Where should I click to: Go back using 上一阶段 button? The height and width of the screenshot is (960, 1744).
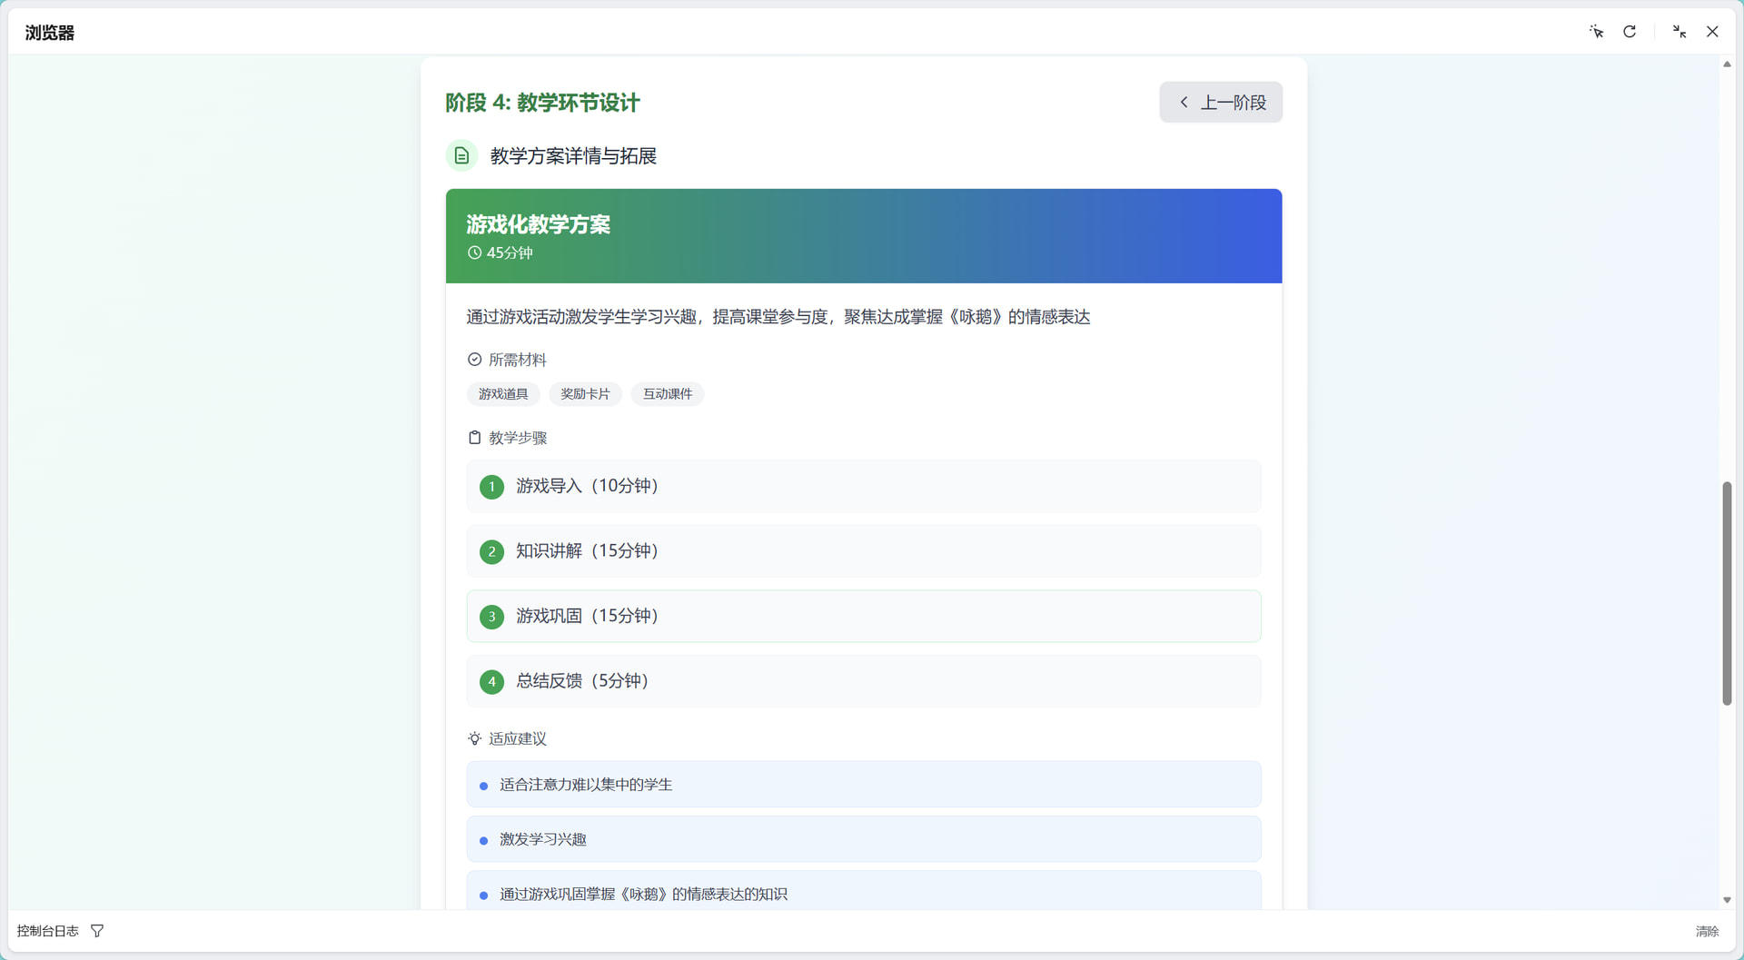(1220, 103)
